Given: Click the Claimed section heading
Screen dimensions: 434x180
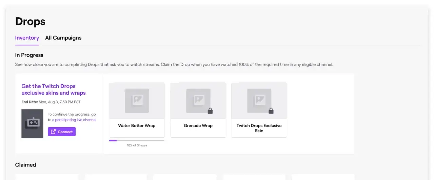Looking at the screenshot, I should click(25, 165).
